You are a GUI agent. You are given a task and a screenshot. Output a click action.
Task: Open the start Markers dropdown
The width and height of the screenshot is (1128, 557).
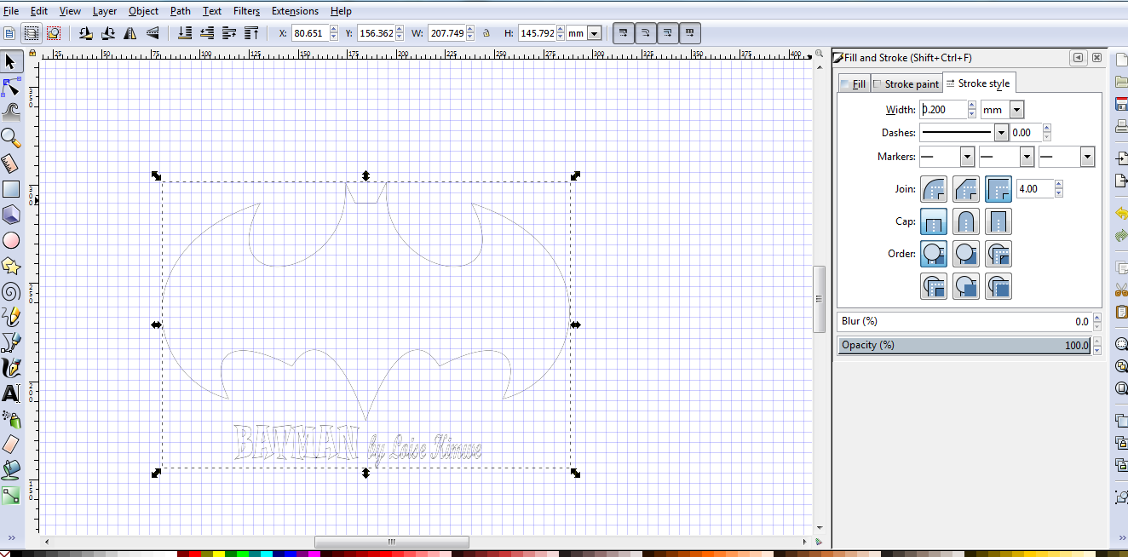coord(967,157)
